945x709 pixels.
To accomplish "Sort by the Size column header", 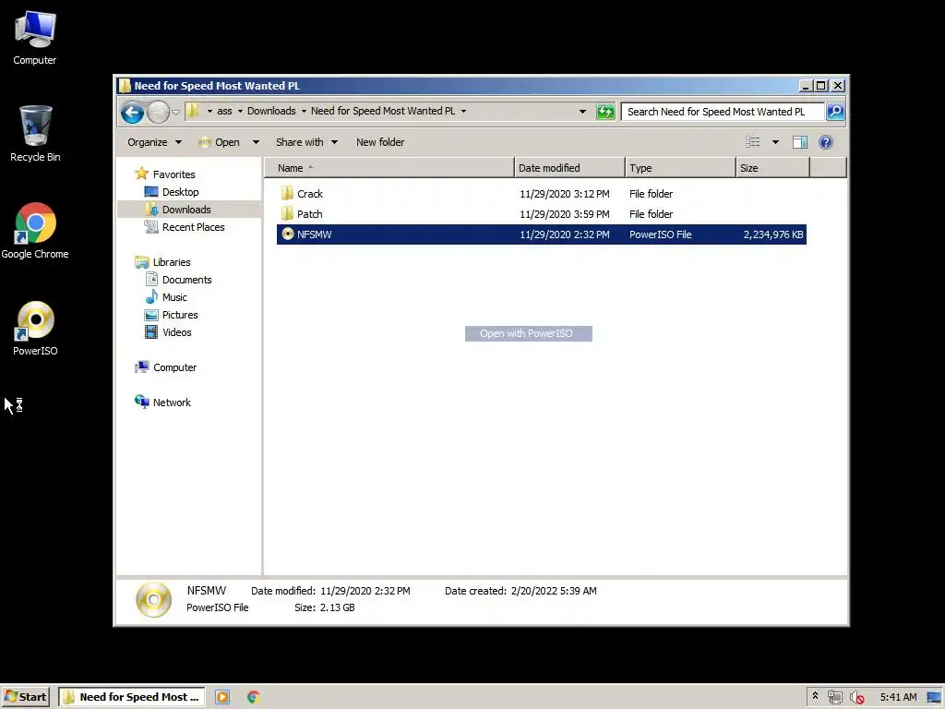I will (x=773, y=168).
